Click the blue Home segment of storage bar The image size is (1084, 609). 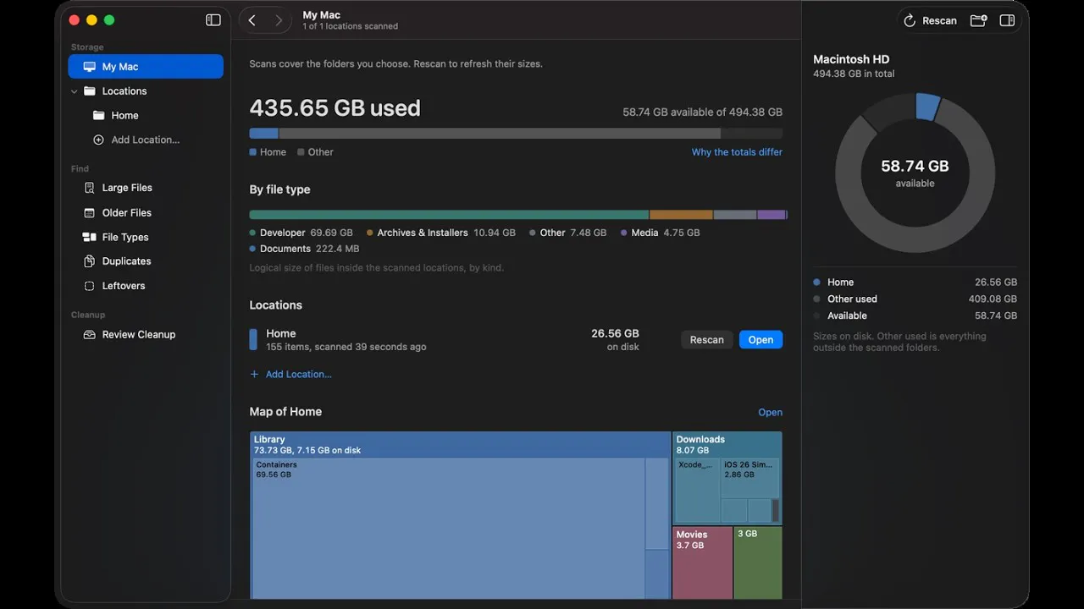[x=263, y=134]
